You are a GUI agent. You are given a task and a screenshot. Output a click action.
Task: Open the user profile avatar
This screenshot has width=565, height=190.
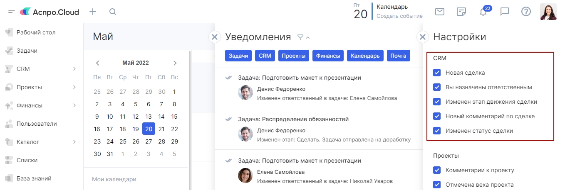(548, 12)
